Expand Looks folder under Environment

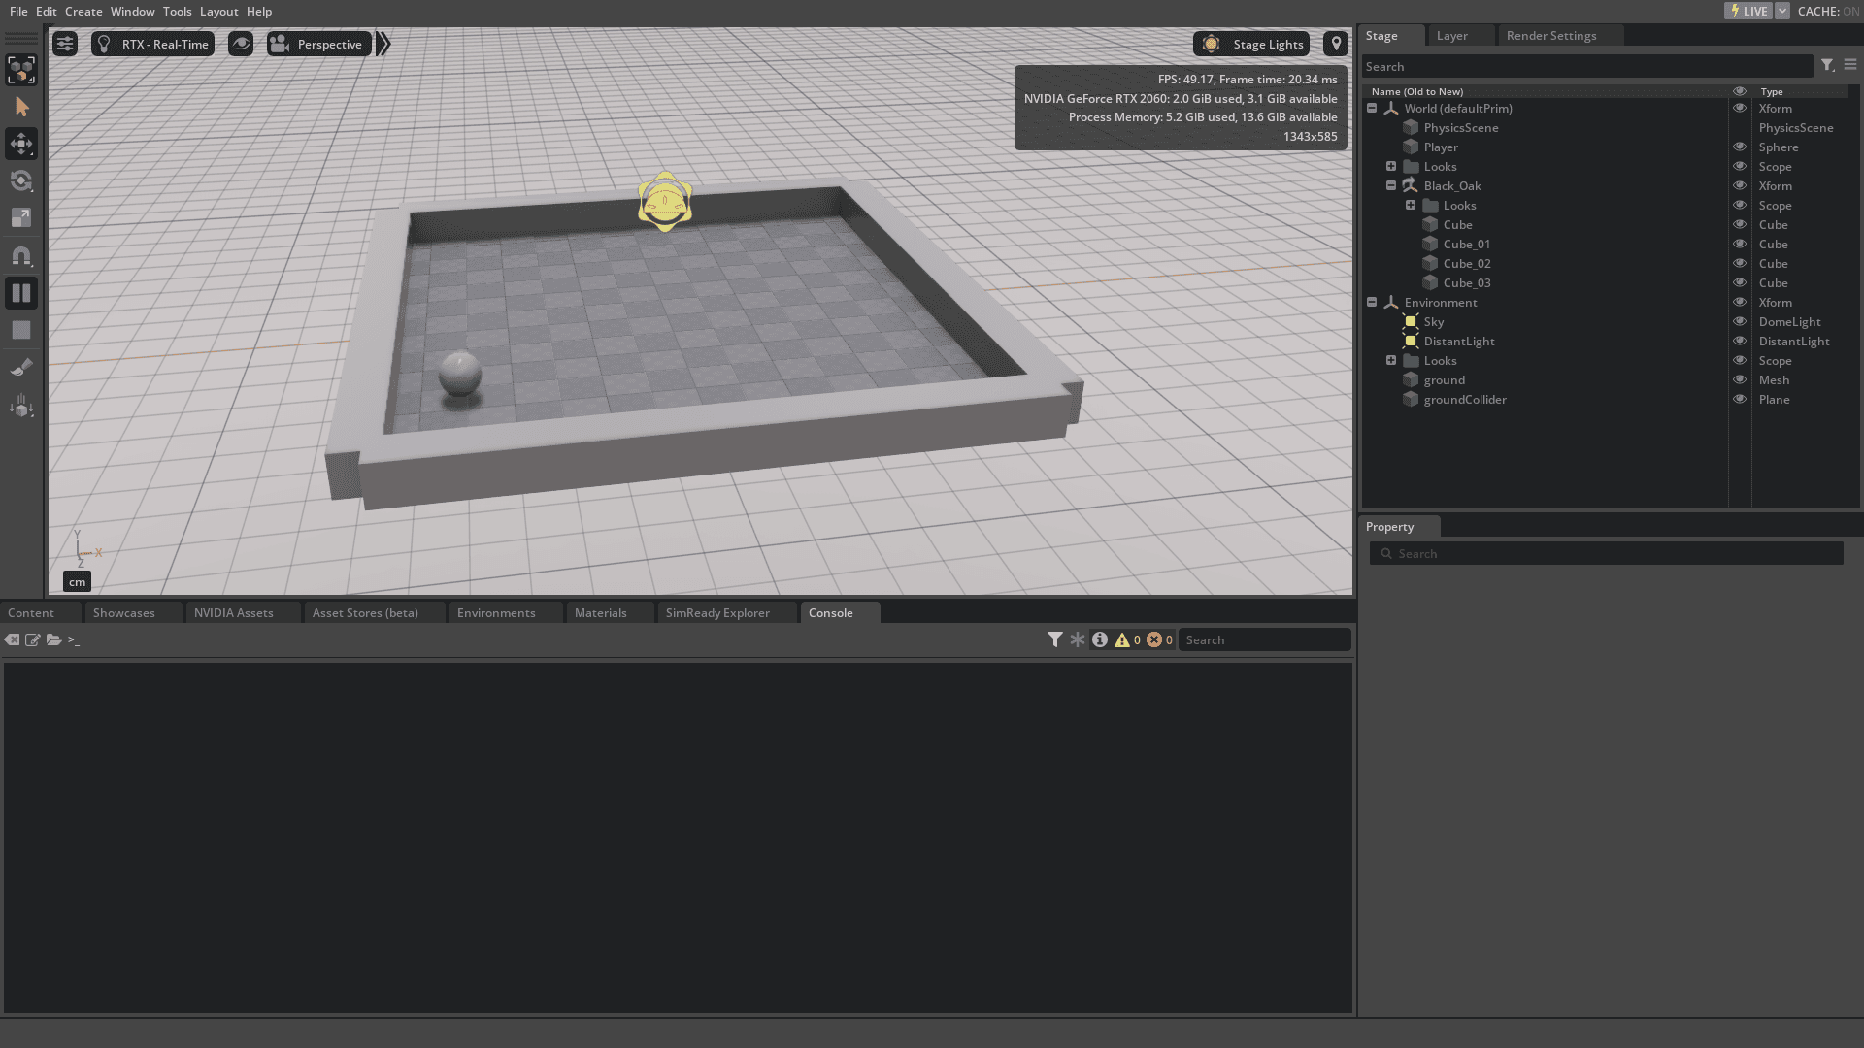click(1391, 360)
